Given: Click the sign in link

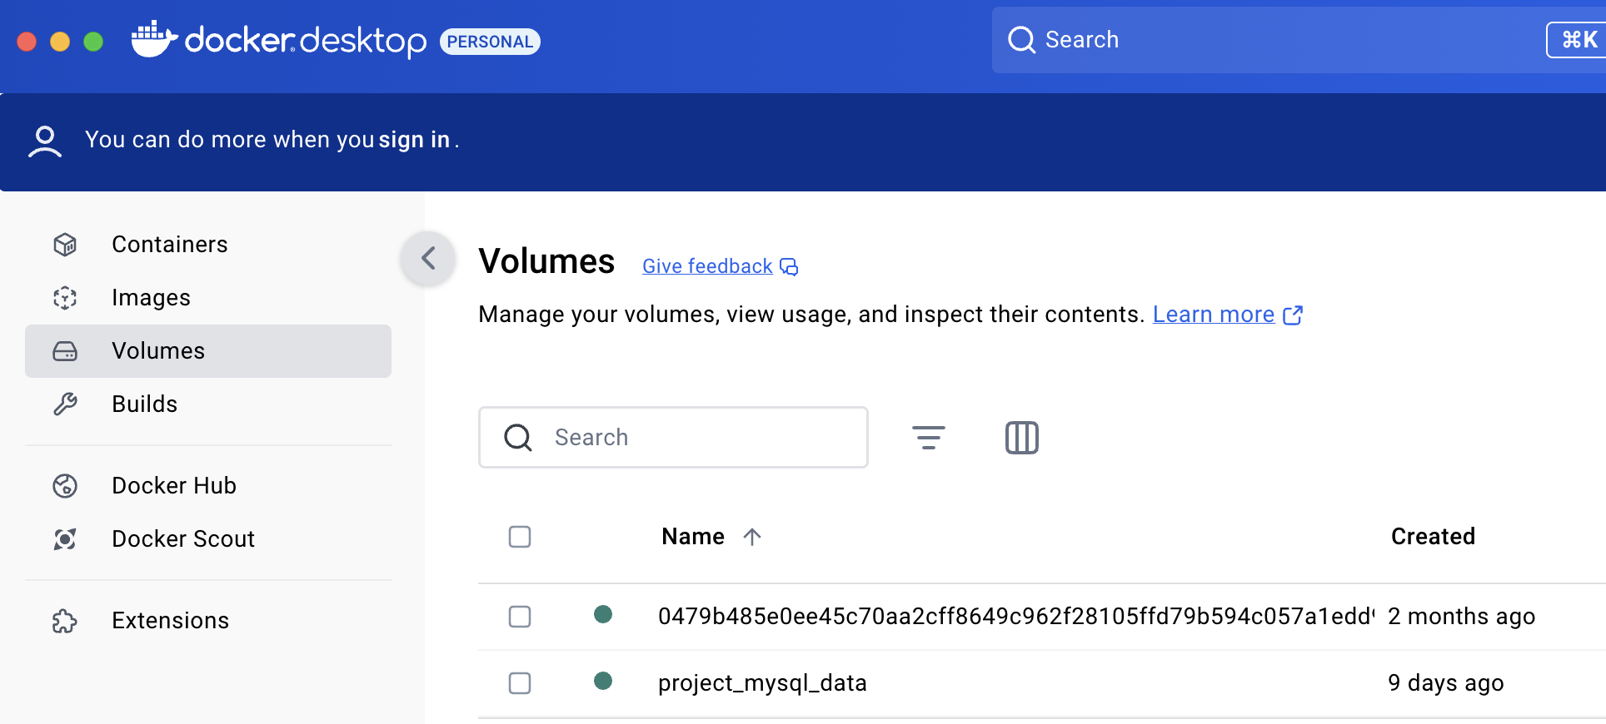Looking at the screenshot, I should (x=414, y=140).
